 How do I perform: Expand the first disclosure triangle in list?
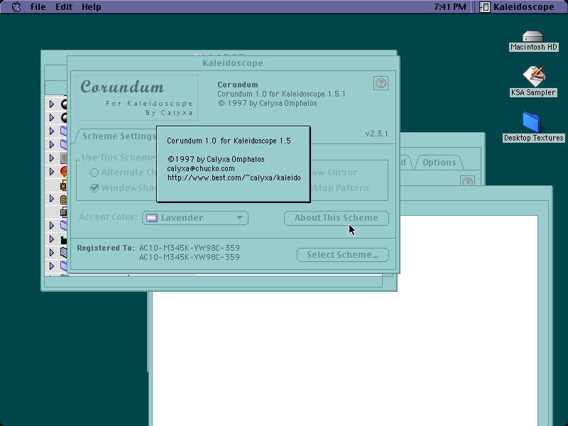(x=52, y=104)
